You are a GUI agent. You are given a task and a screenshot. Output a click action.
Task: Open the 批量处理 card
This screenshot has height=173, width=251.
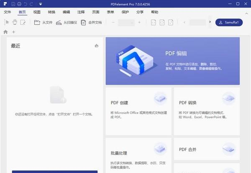[138, 155]
